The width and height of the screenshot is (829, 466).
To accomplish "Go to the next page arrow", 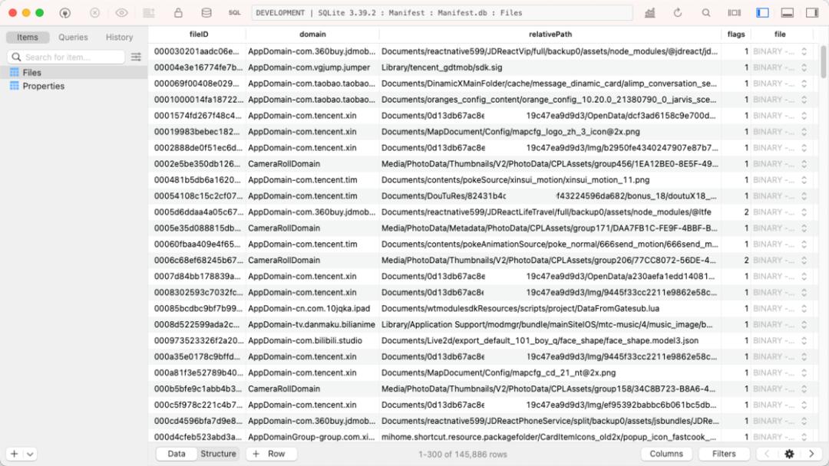I will (x=811, y=454).
